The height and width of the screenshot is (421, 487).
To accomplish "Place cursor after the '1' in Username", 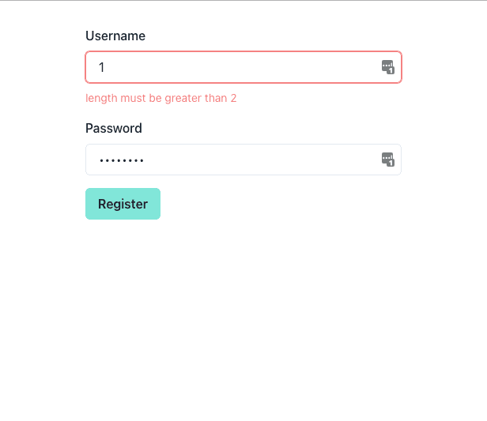I will point(106,67).
